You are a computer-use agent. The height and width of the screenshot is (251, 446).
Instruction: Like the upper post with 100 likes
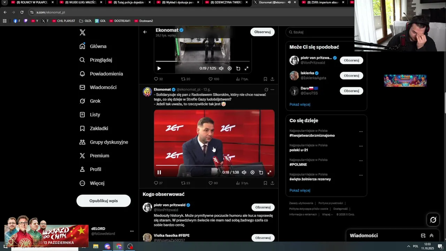[214, 79]
